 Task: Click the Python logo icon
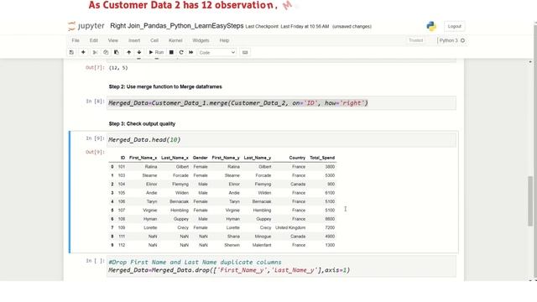(431, 26)
